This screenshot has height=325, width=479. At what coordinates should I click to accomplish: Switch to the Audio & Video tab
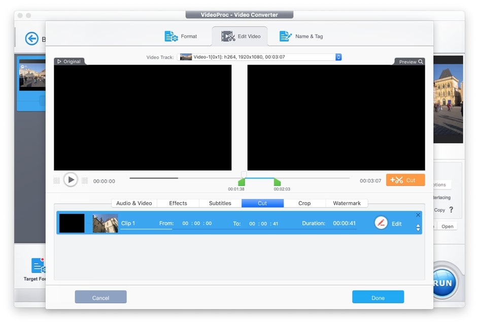[x=134, y=203]
